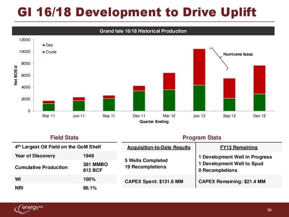Click the '2000' y-axis value
The height and width of the screenshot is (217, 289).
[26, 99]
